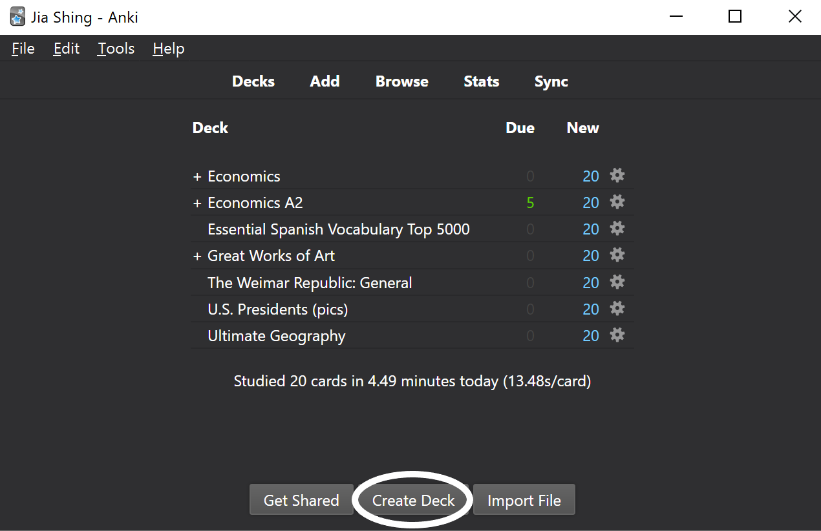Open gear menu for The Weimar Republic deck
The height and width of the screenshot is (531, 821).
click(x=617, y=282)
